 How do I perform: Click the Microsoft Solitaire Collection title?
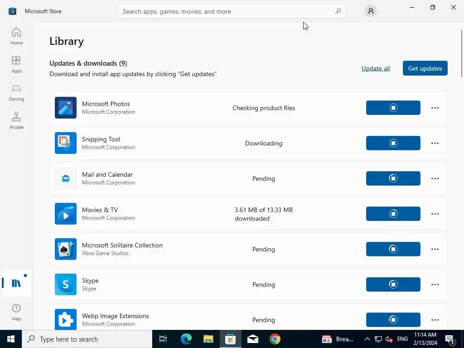point(122,245)
